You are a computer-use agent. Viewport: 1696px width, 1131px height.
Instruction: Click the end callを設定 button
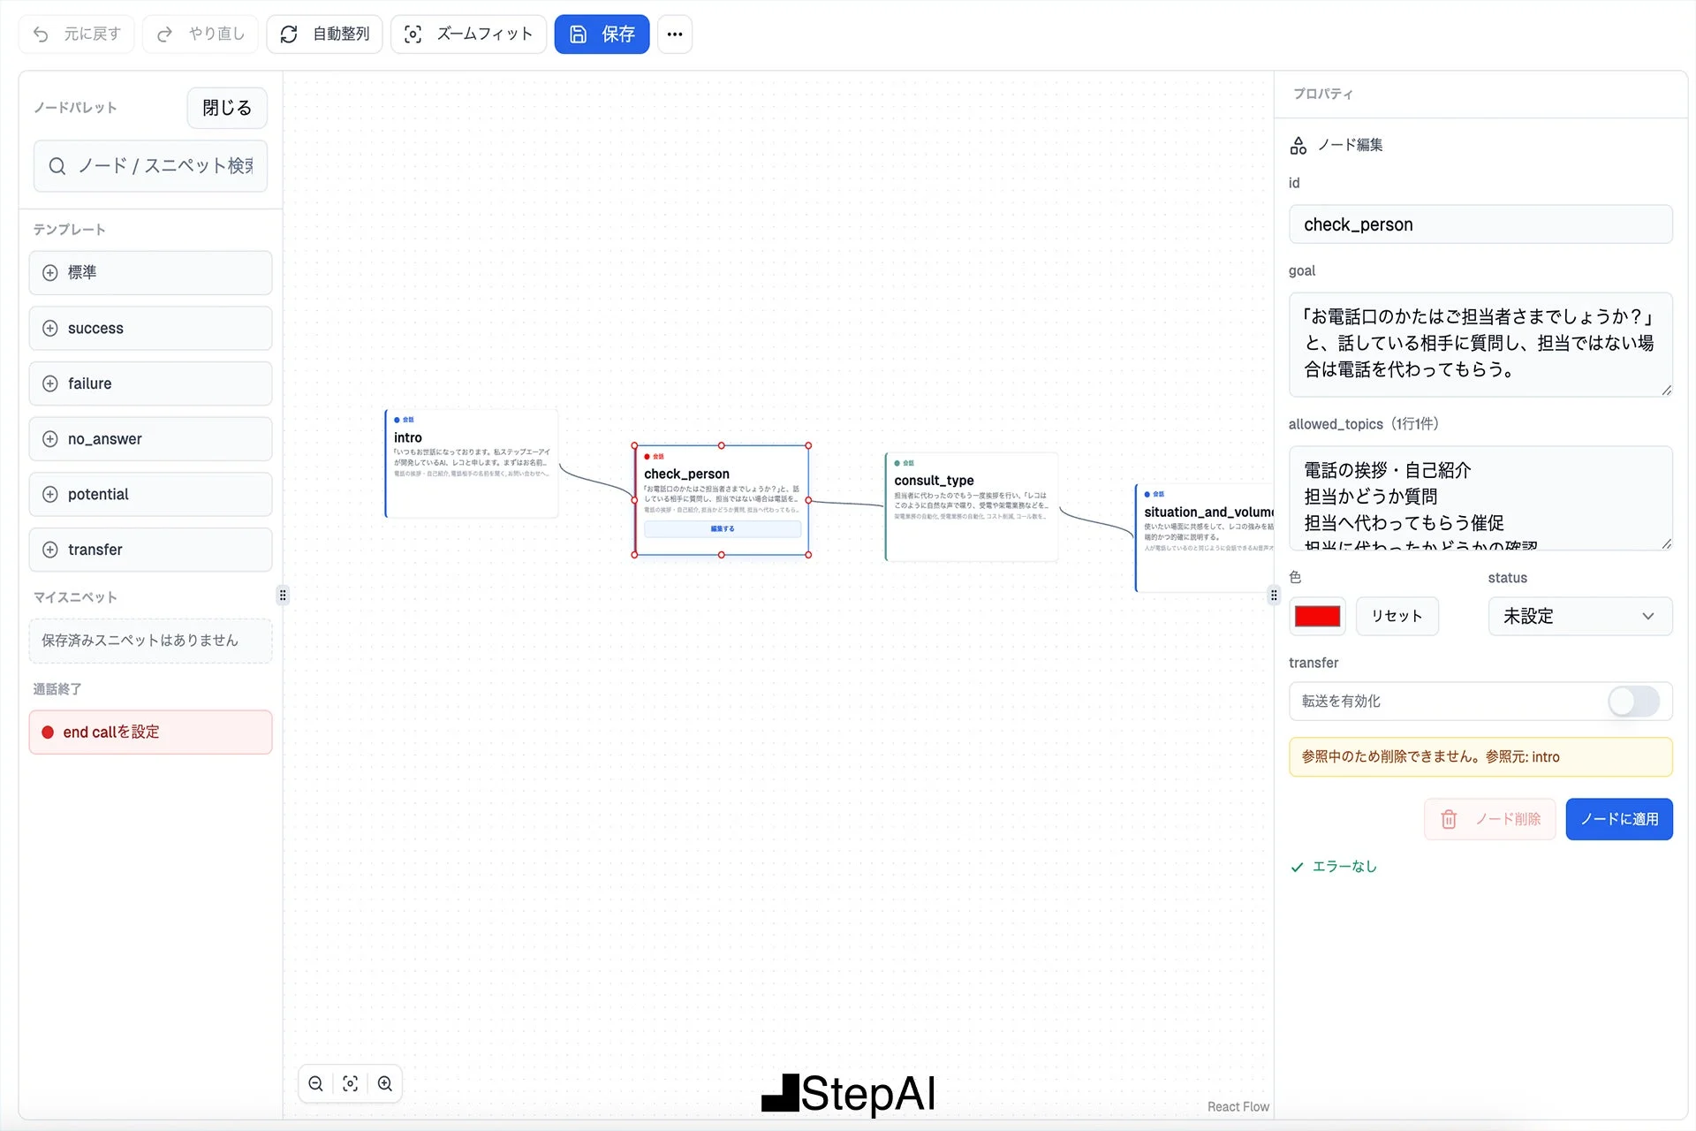(x=150, y=732)
